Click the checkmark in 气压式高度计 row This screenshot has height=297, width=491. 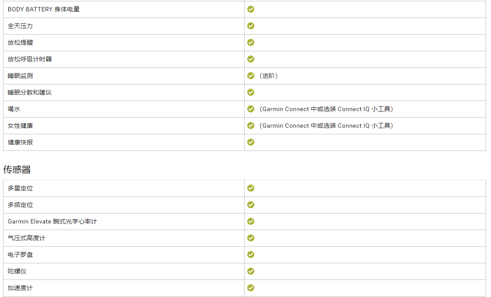pyautogui.click(x=251, y=238)
